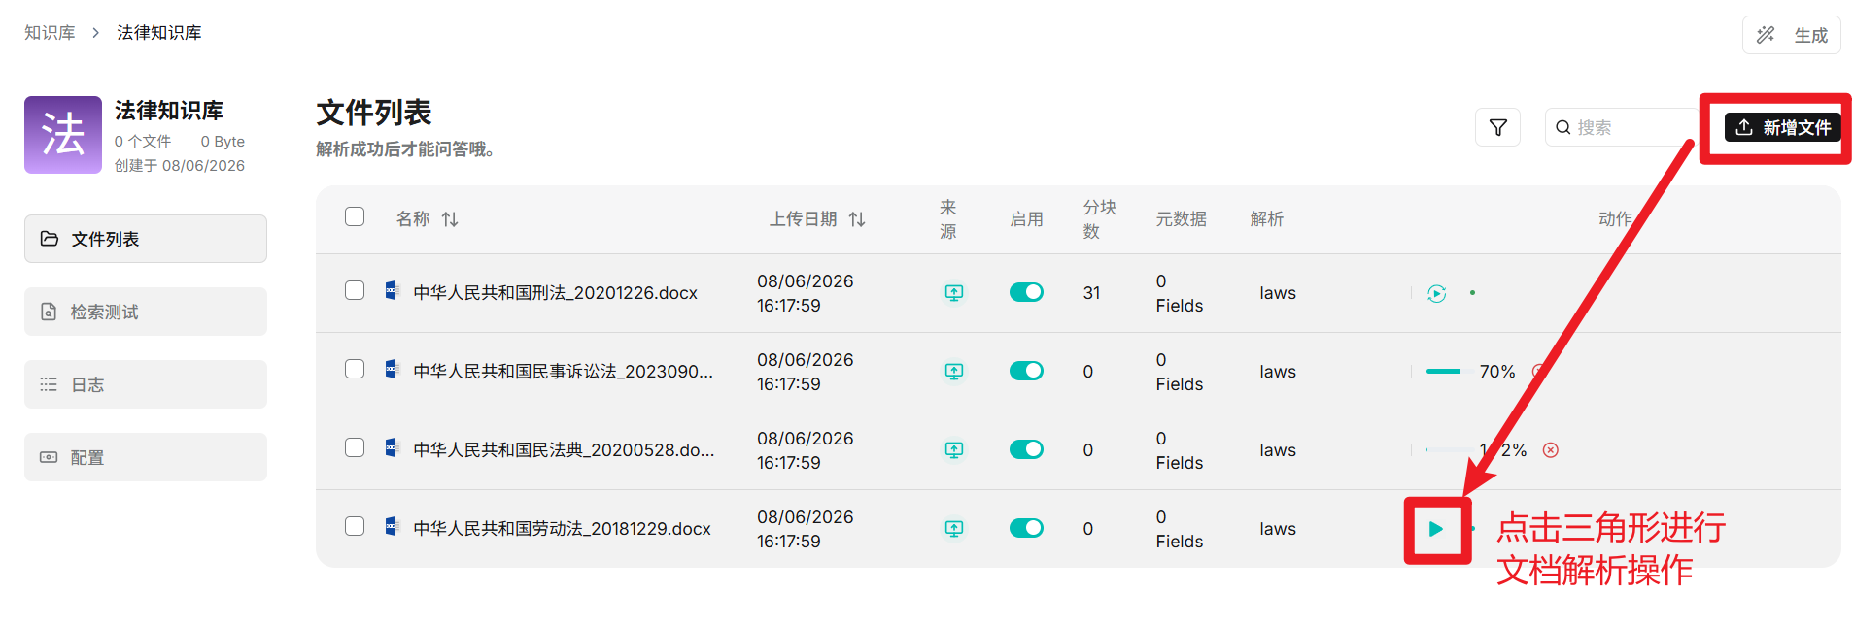Sort by 上传日期 using sort arrows
Screen dimensions: 1854x625
[x=857, y=219]
